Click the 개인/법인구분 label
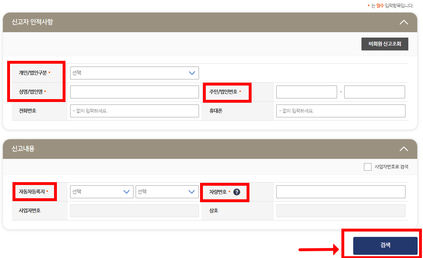The height and width of the screenshot is (258, 423). (x=33, y=73)
